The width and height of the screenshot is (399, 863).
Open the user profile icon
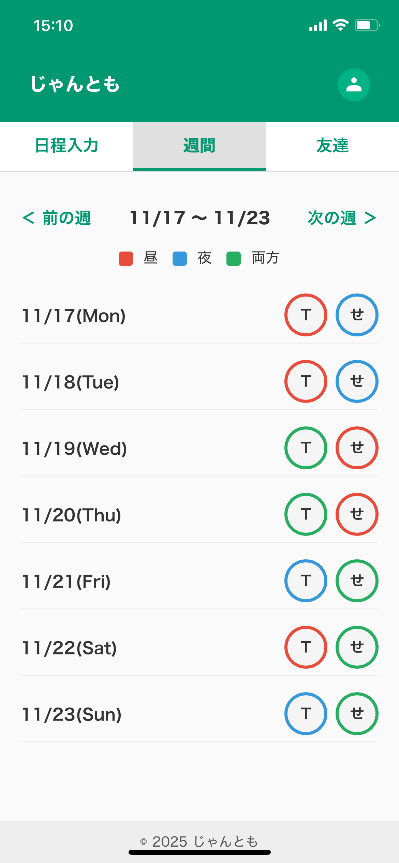point(354,85)
